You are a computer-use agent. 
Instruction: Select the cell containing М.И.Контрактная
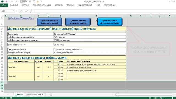(x=90, y=40)
